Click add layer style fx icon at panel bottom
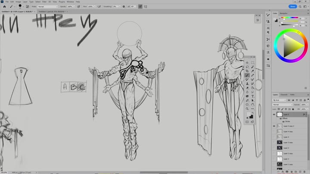 click(283, 171)
